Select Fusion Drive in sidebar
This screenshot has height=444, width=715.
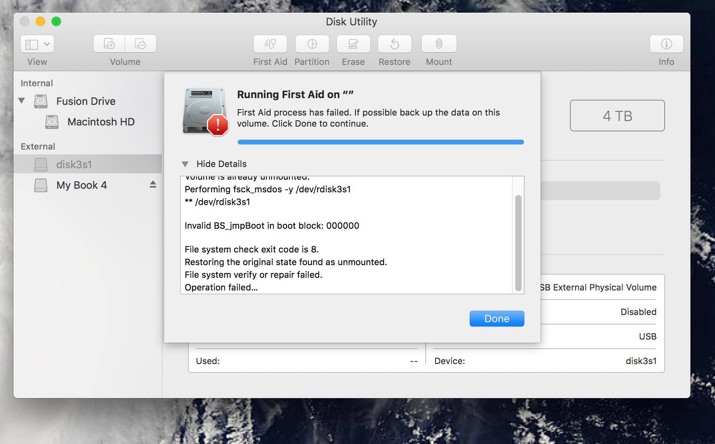click(86, 101)
